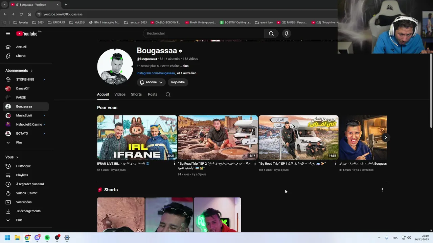Screen dimensions: 433x243
Task: Open IFRAN LIVE IRL video title
Action: pos(123,164)
